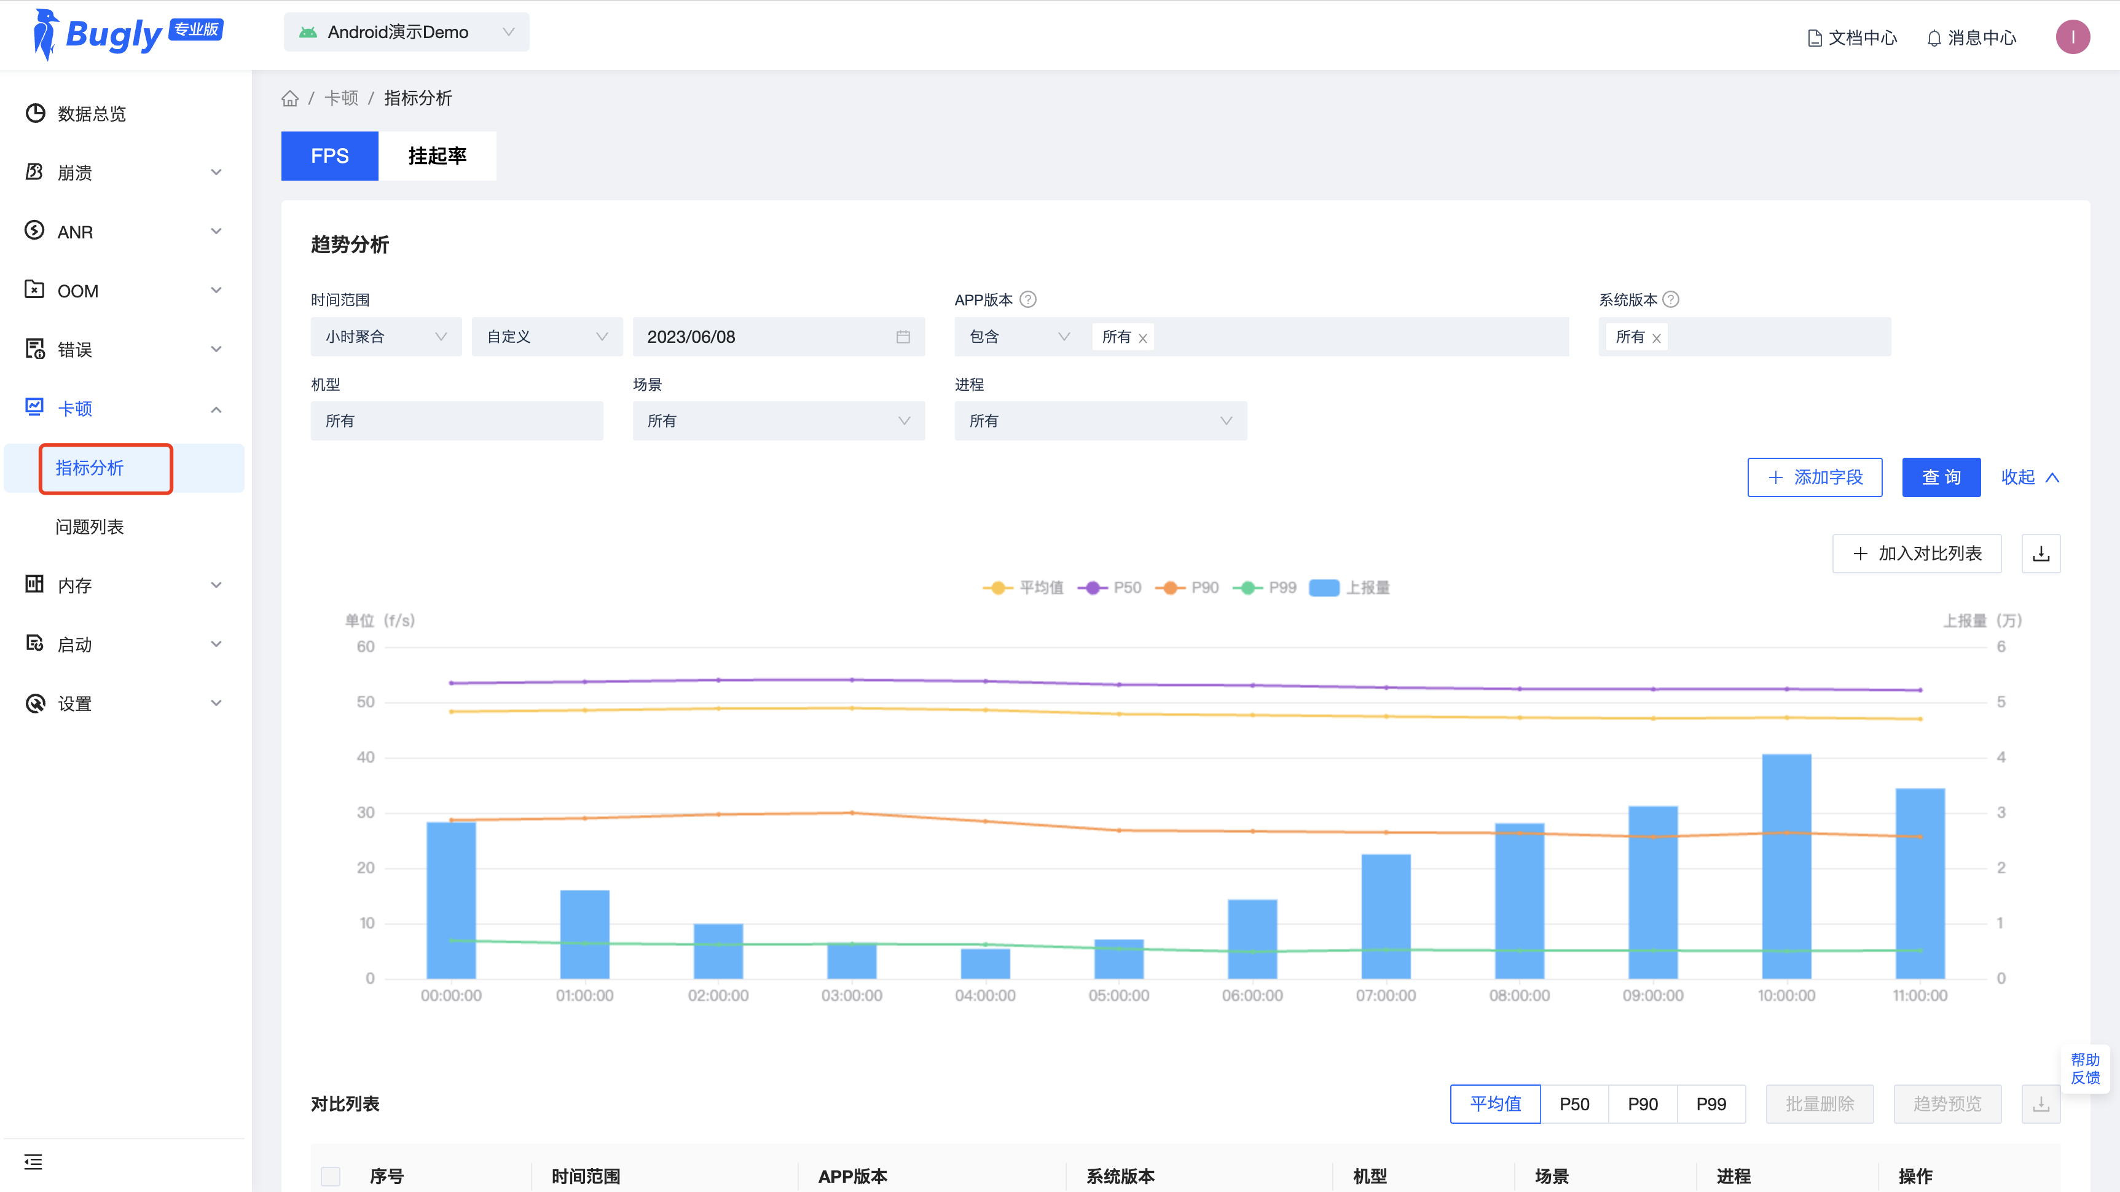Image resolution: width=2120 pixels, height=1192 pixels.
Task: Expand ANR sidebar menu
Action: click(x=216, y=232)
